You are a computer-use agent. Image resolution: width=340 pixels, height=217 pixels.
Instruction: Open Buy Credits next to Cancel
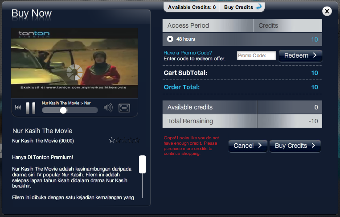[295, 146]
